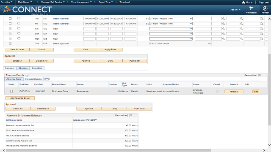This screenshot has width=271, height=152.
Task: Open the NavBar compass icon
Action: click(265, 8)
